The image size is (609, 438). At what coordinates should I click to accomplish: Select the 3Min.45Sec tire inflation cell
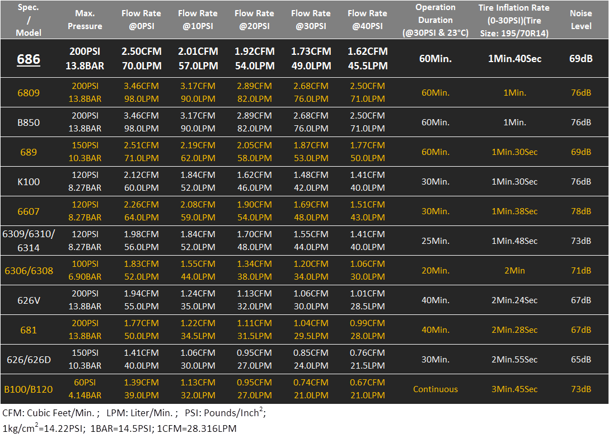coord(514,389)
